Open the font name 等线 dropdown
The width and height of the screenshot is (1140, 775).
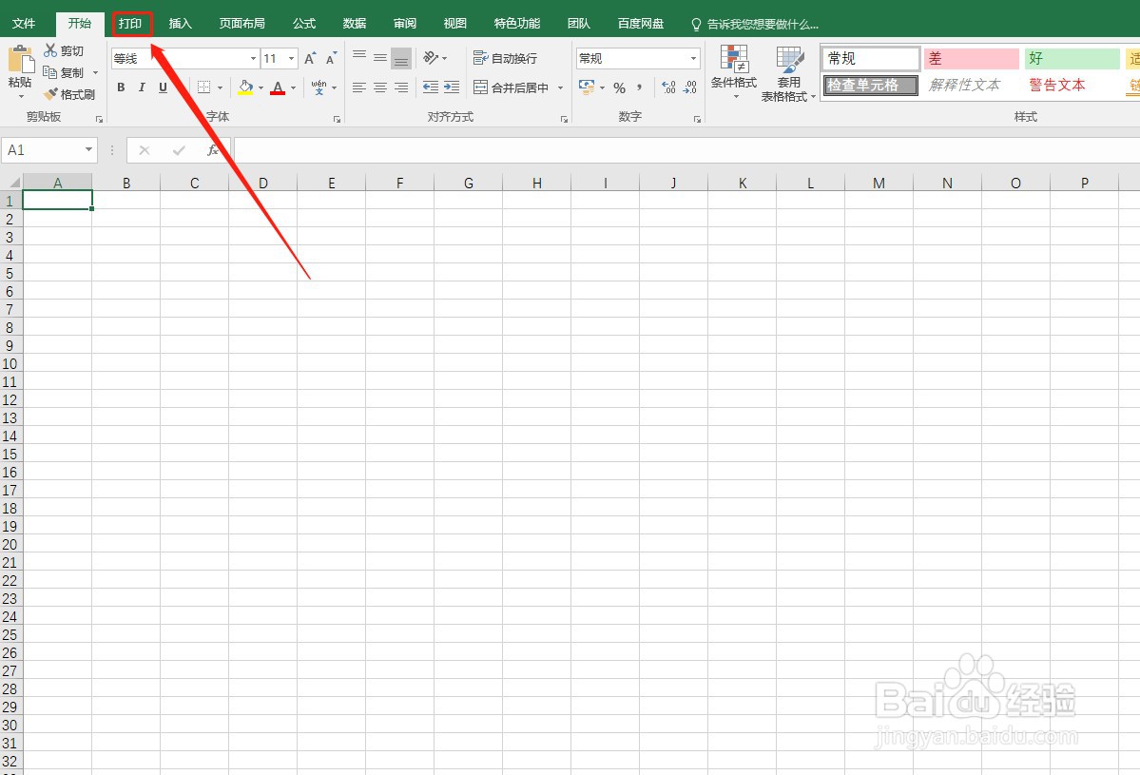click(254, 58)
